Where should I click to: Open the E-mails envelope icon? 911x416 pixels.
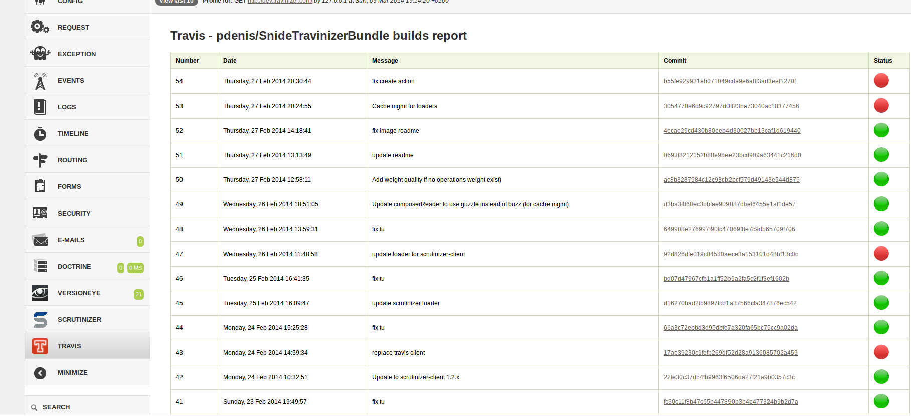click(40, 240)
